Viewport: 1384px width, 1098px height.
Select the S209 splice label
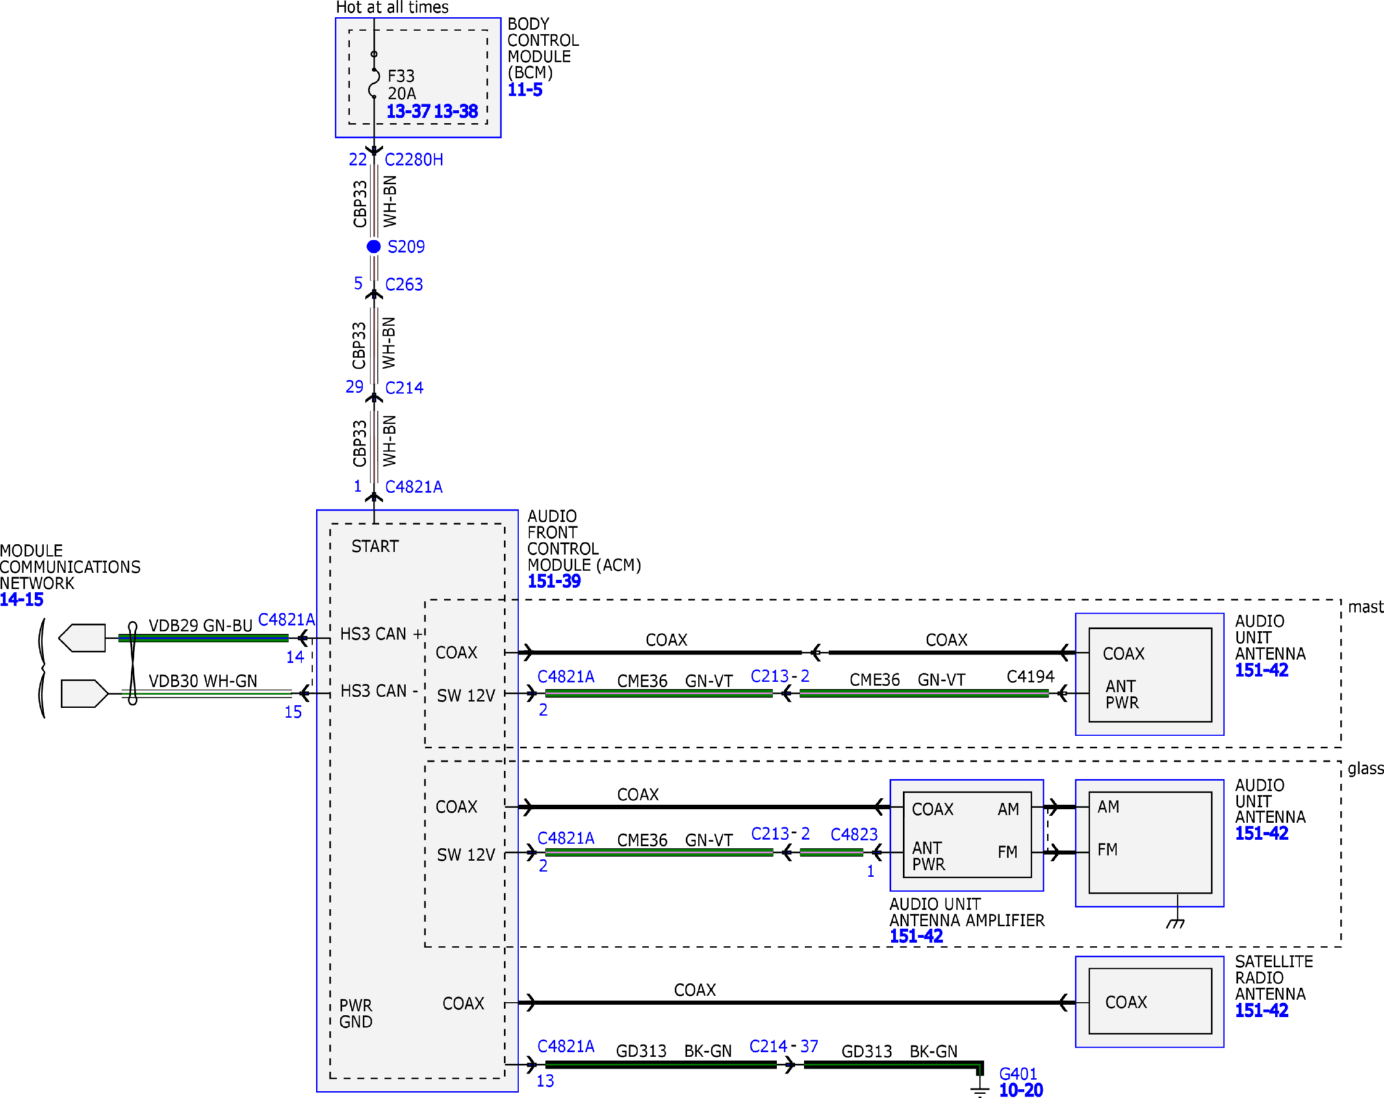[406, 247]
